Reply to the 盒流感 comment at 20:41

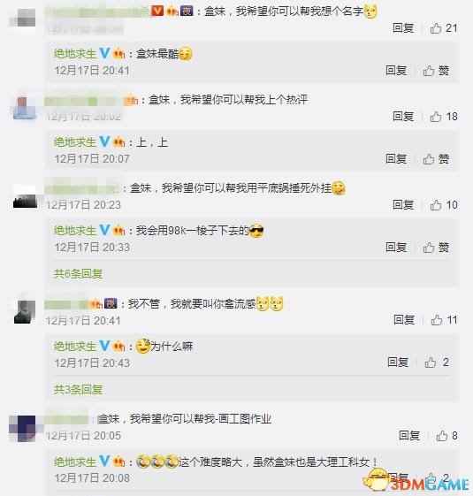pos(404,319)
